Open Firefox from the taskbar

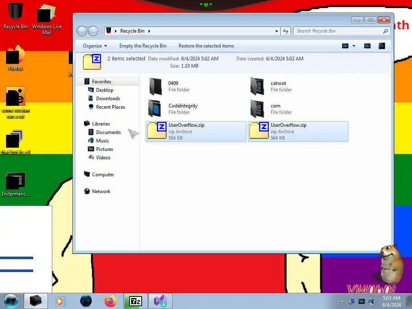point(111,301)
